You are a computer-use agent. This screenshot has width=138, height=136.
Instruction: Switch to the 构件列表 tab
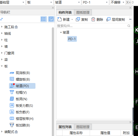(65, 13)
